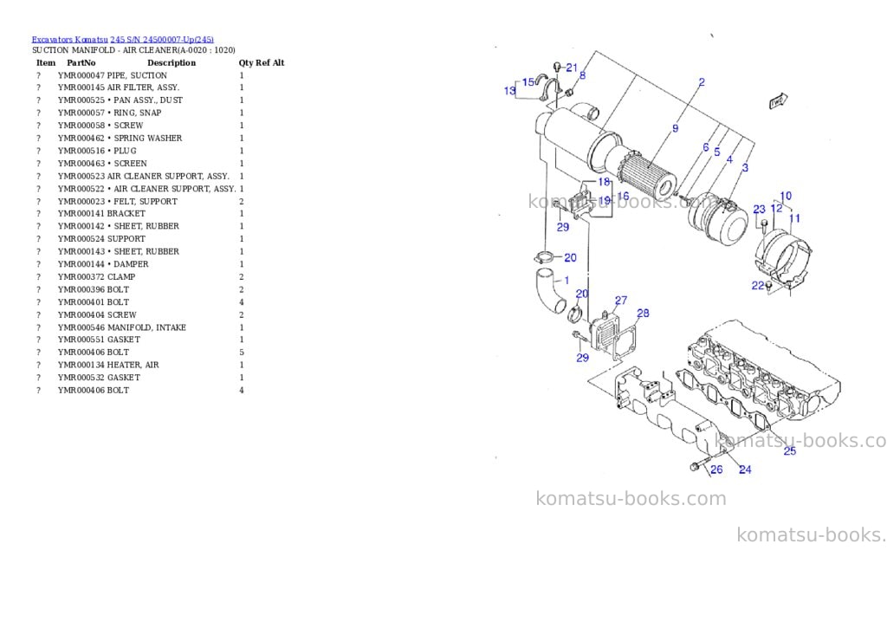Viewport: 887px width, 628px height.
Task: Click callout number 5 in the diagram
Action: tap(716, 152)
